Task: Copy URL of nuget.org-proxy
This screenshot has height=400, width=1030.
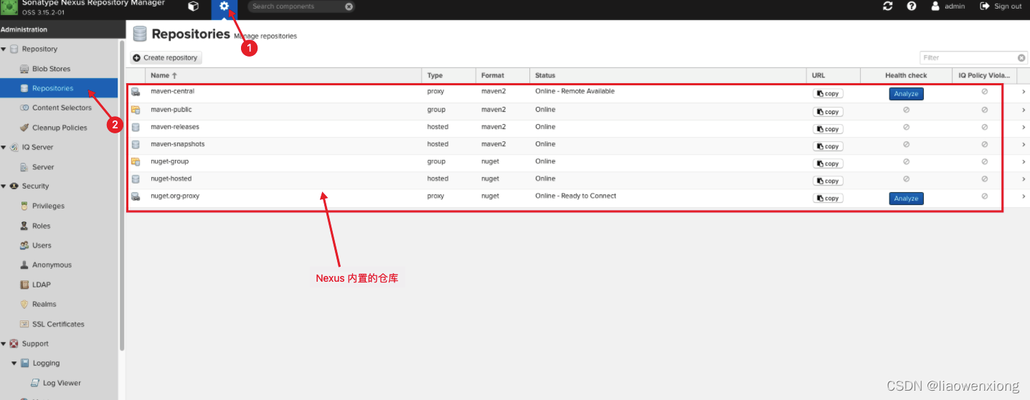Action: click(x=828, y=199)
